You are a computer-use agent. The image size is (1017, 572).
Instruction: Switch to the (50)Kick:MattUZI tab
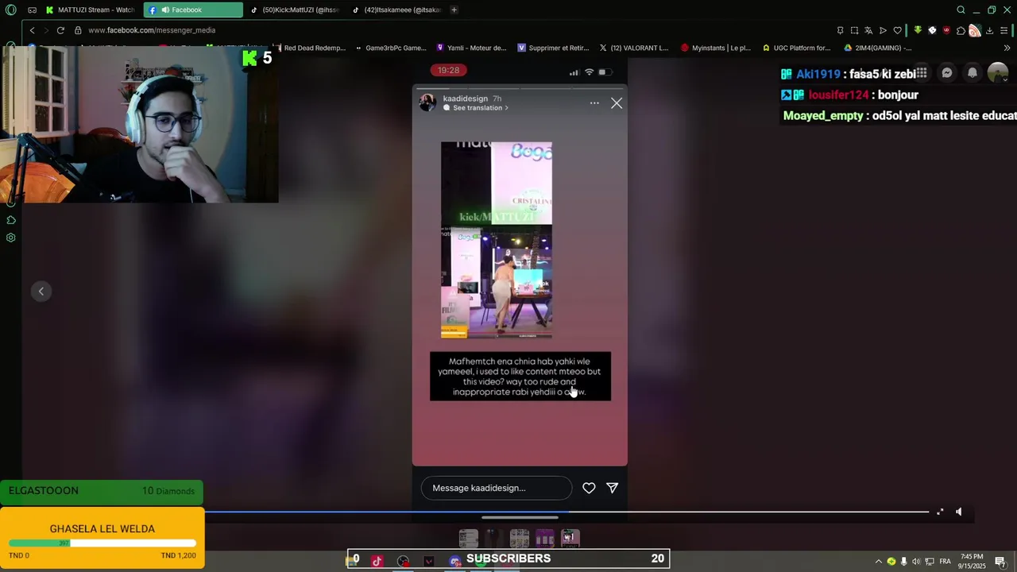[295, 10]
